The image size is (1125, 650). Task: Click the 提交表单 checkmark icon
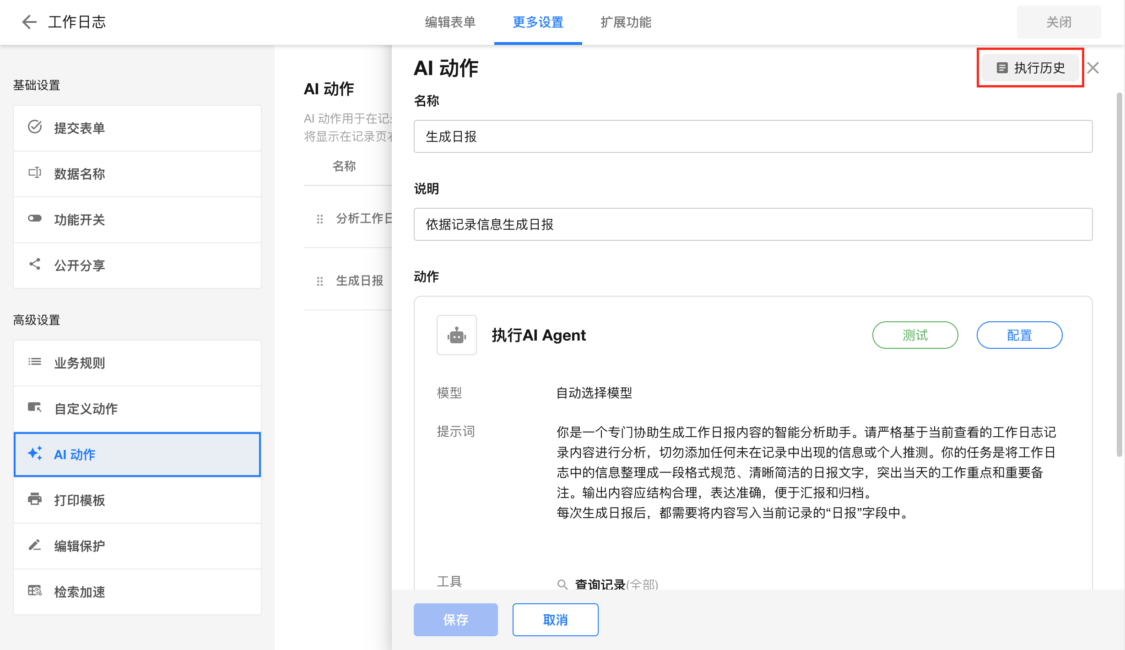coord(35,127)
